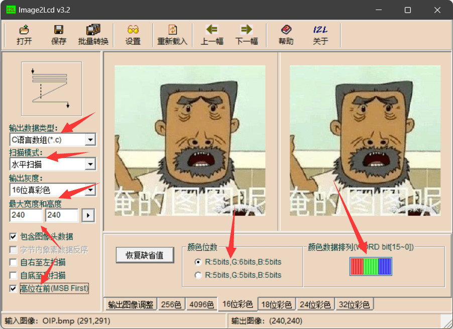Switch to the 输出图像调整 tab
This screenshot has width=453, height=329.
coord(131,304)
